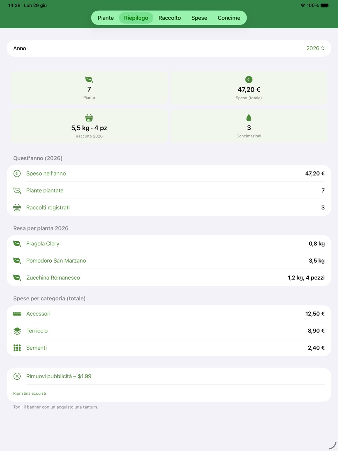Select the Terriccio category row
338x451 pixels.
pyautogui.click(x=169, y=331)
